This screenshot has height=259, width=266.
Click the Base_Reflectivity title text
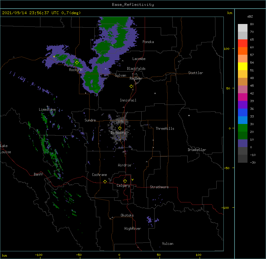(133, 5)
